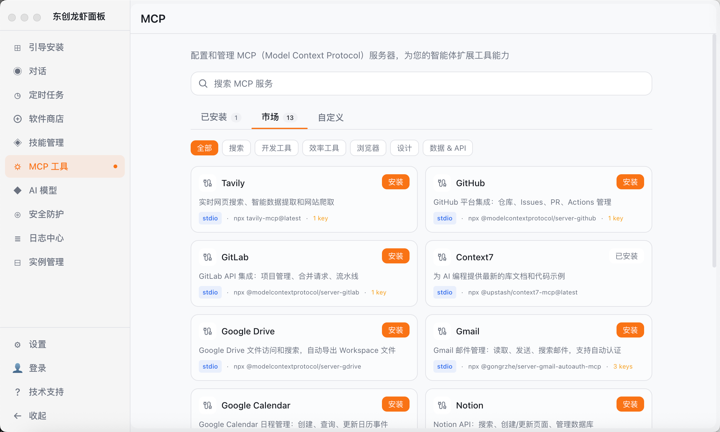Select the 市场 tab
This screenshot has width=720, height=432.
[279, 117]
